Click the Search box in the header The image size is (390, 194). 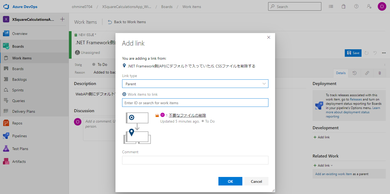pyautogui.click(x=294, y=7)
